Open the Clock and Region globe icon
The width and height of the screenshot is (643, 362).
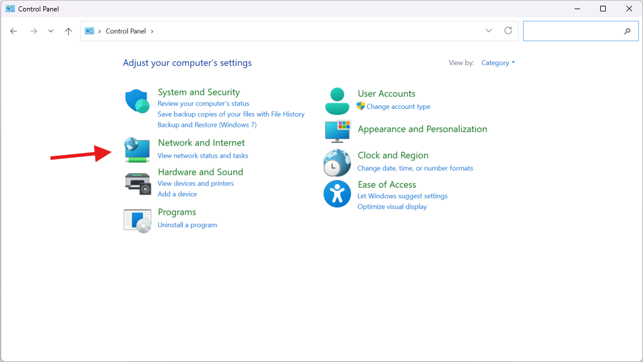[x=337, y=163]
